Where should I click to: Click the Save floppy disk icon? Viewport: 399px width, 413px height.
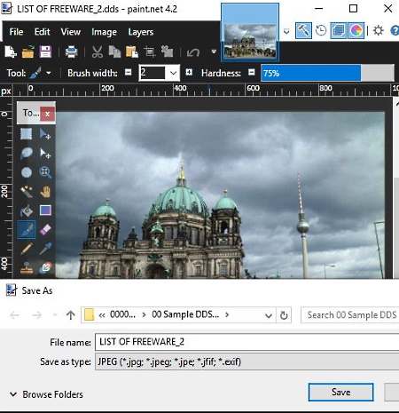(x=45, y=52)
